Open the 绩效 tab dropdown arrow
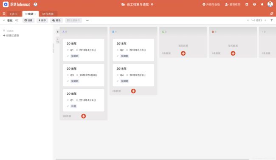The image size is (276, 160). [x=35, y=14]
